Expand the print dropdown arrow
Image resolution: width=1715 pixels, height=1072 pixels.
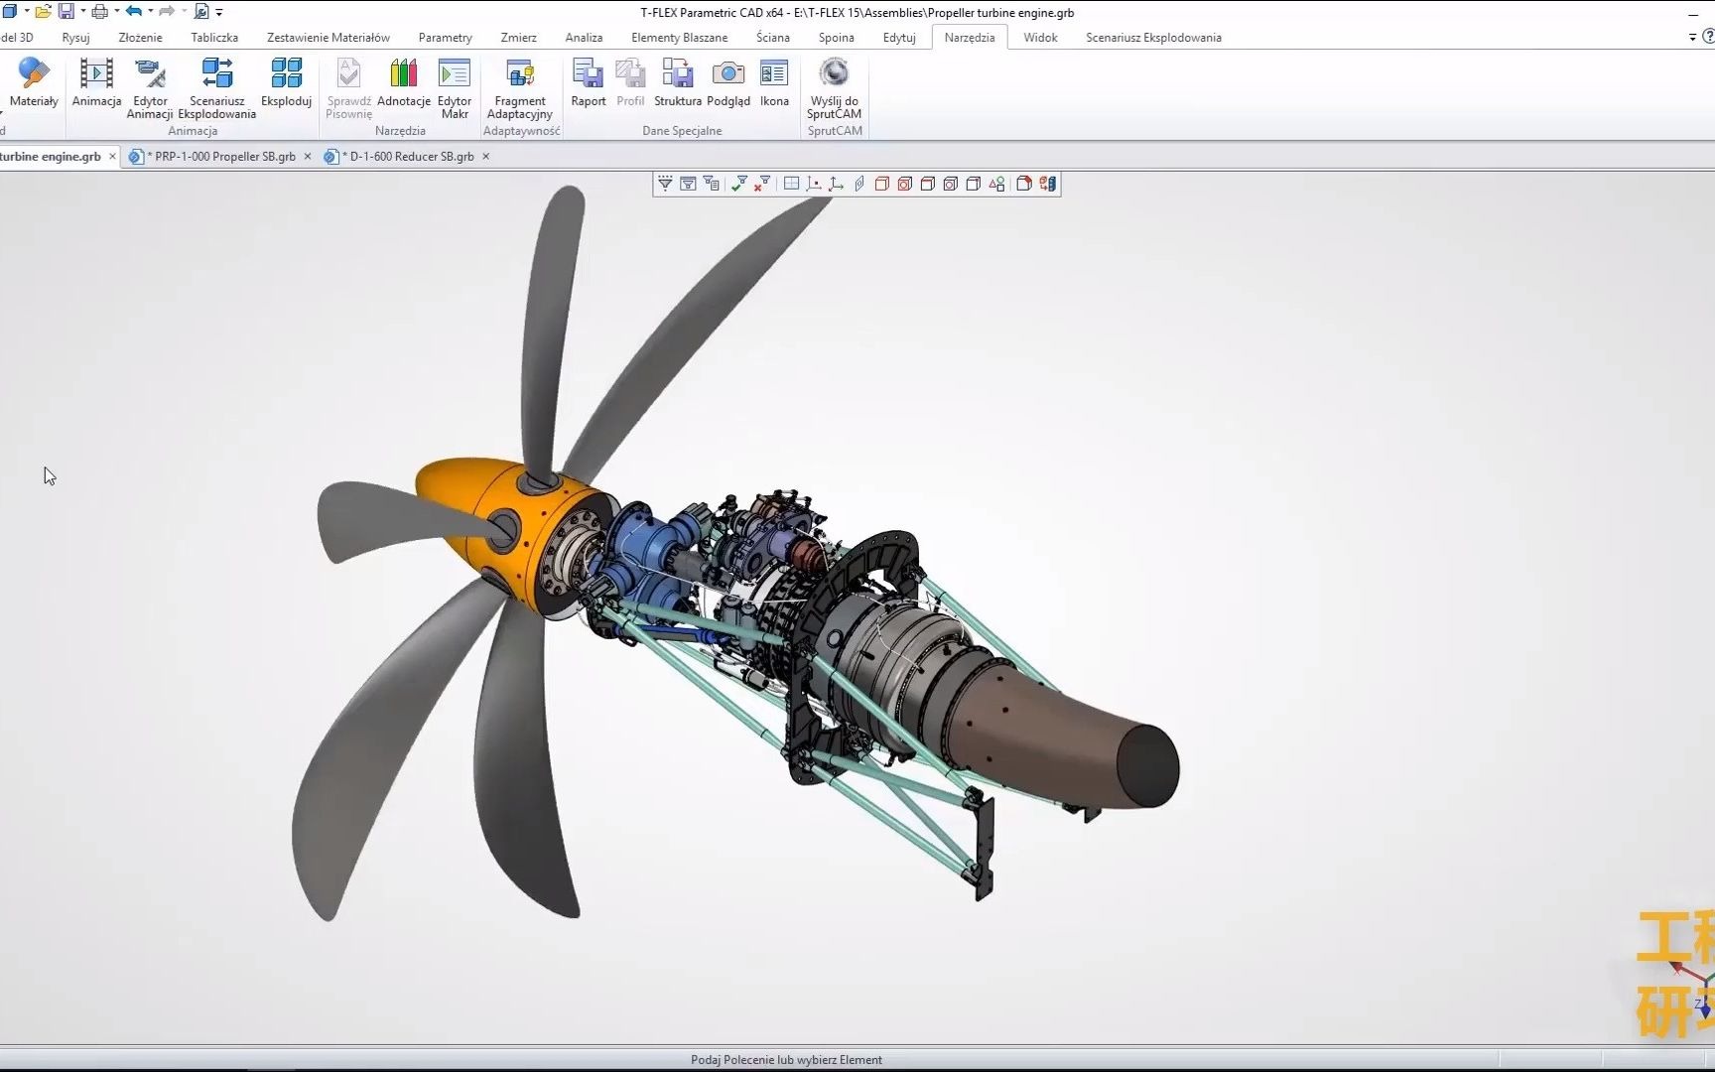point(117,11)
